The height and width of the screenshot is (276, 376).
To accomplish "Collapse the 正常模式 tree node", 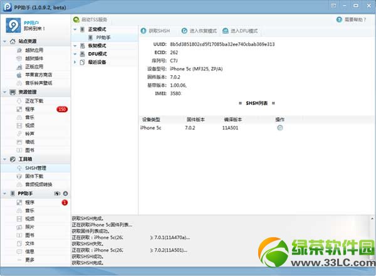I will (x=75, y=29).
